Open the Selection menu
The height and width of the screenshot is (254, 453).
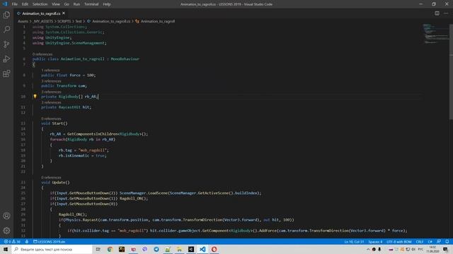[40, 4]
